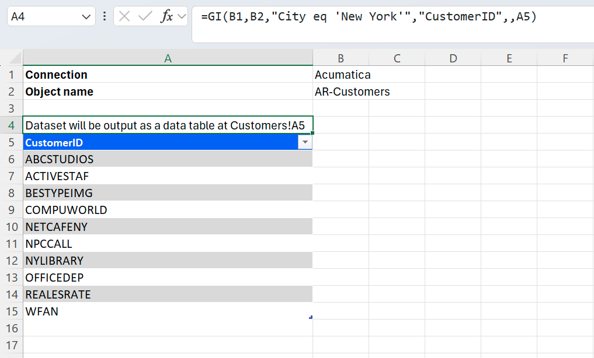Click inside the formula bar GI formula text
The image size is (594, 358).
[x=368, y=17]
